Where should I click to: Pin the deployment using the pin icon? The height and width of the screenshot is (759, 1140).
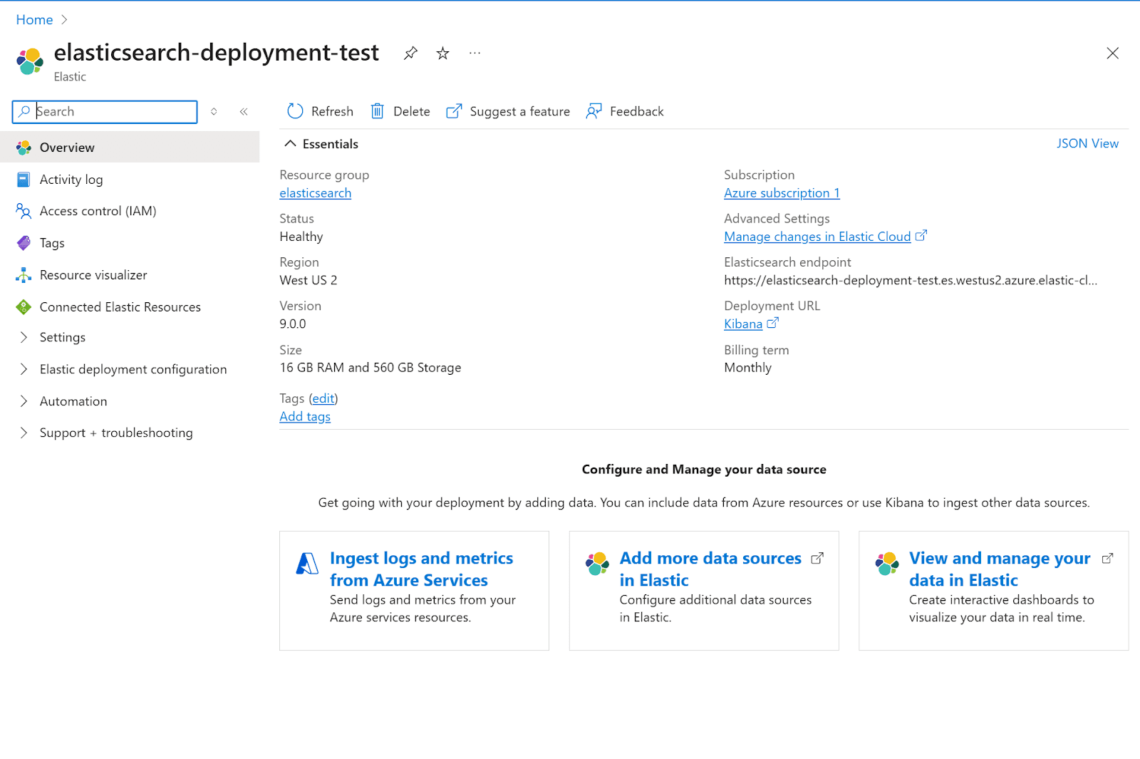click(410, 53)
